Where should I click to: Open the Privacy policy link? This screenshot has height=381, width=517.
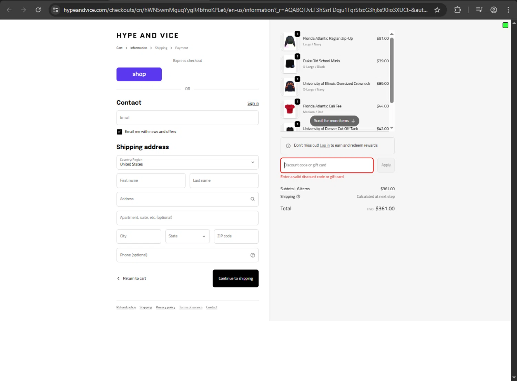(165, 307)
